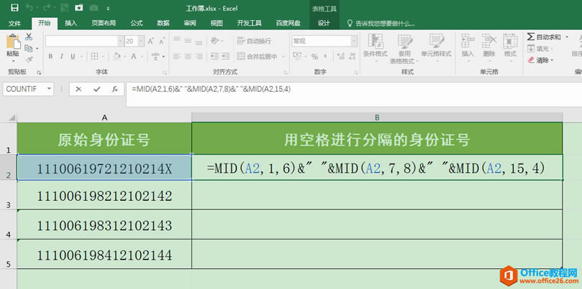
Task: Save the workbook from quick access toolbar
Action: point(14,8)
